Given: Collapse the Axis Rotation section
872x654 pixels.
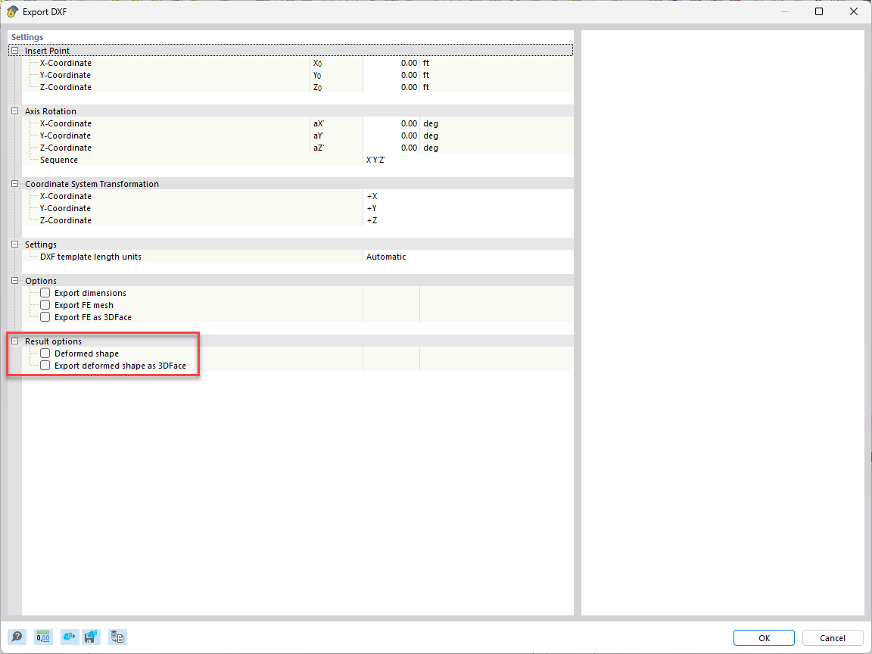Looking at the screenshot, I should coord(14,111).
